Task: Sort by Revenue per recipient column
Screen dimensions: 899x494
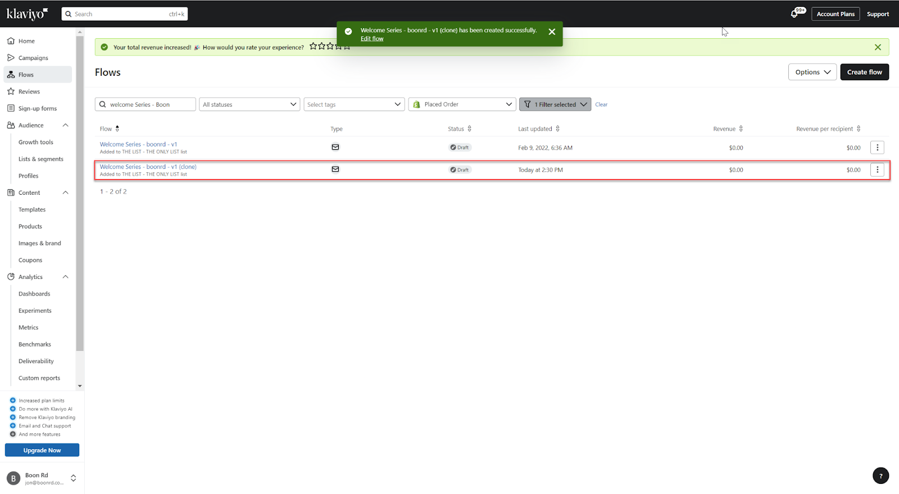Action: (x=859, y=129)
